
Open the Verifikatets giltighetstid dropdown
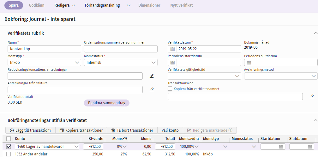[x=204, y=76]
